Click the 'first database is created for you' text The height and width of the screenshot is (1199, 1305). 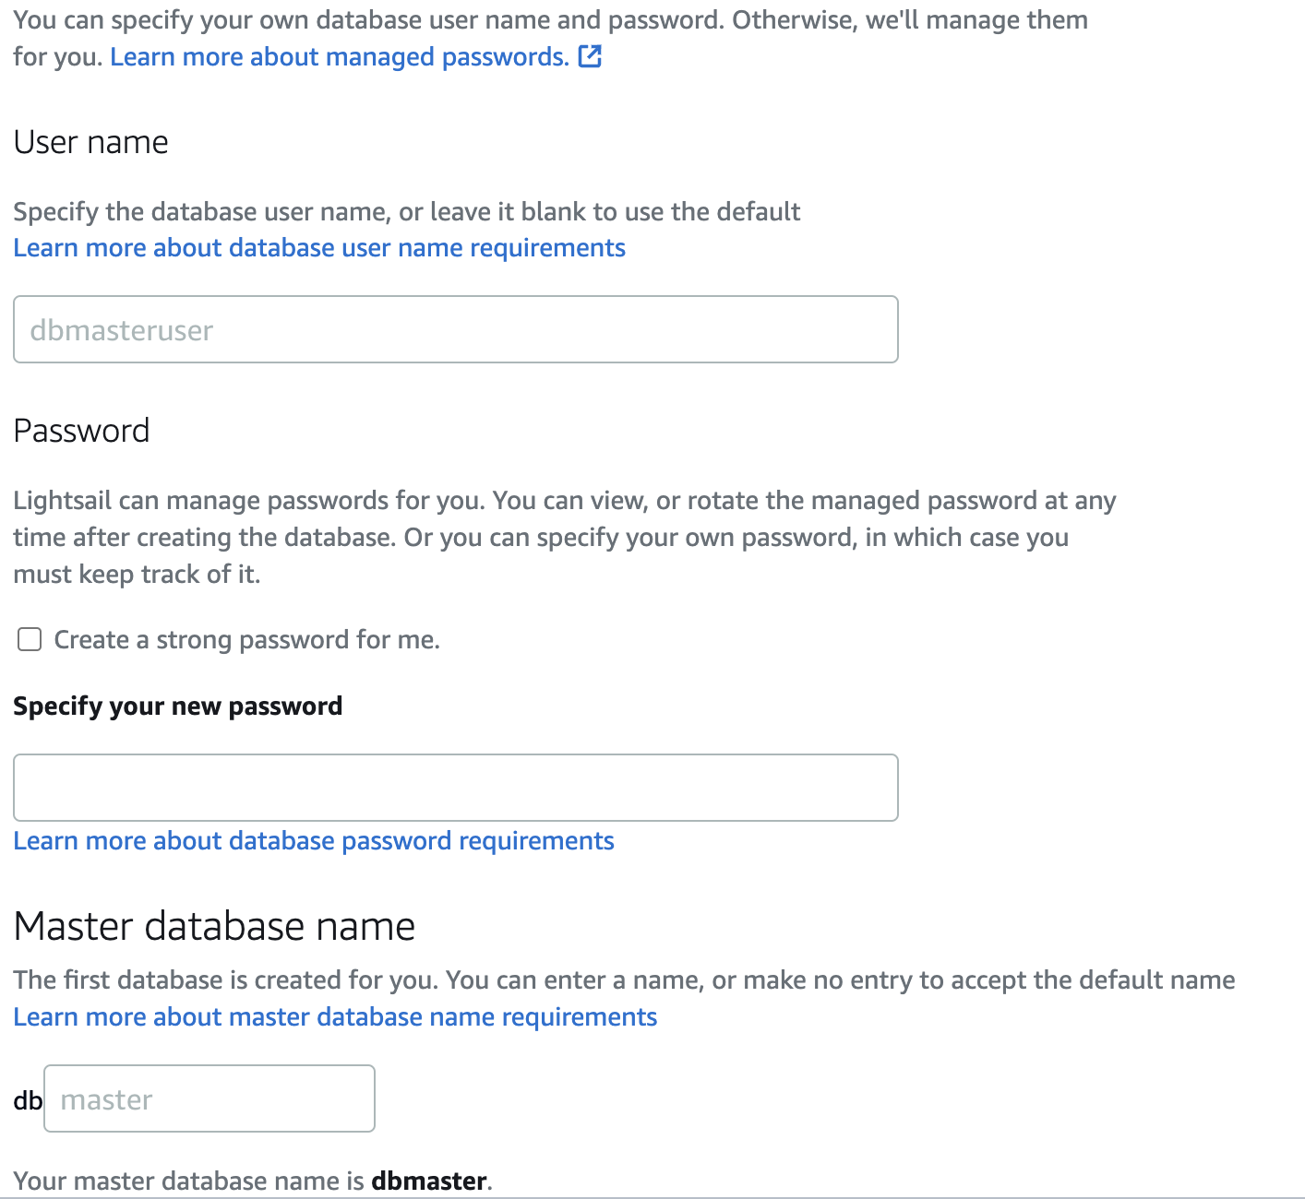(x=624, y=979)
